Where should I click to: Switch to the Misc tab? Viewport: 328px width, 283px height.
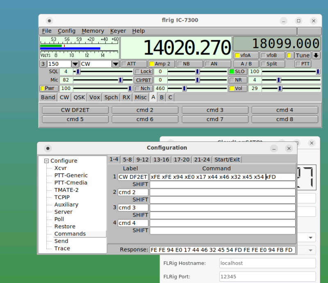click(x=141, y=97)
